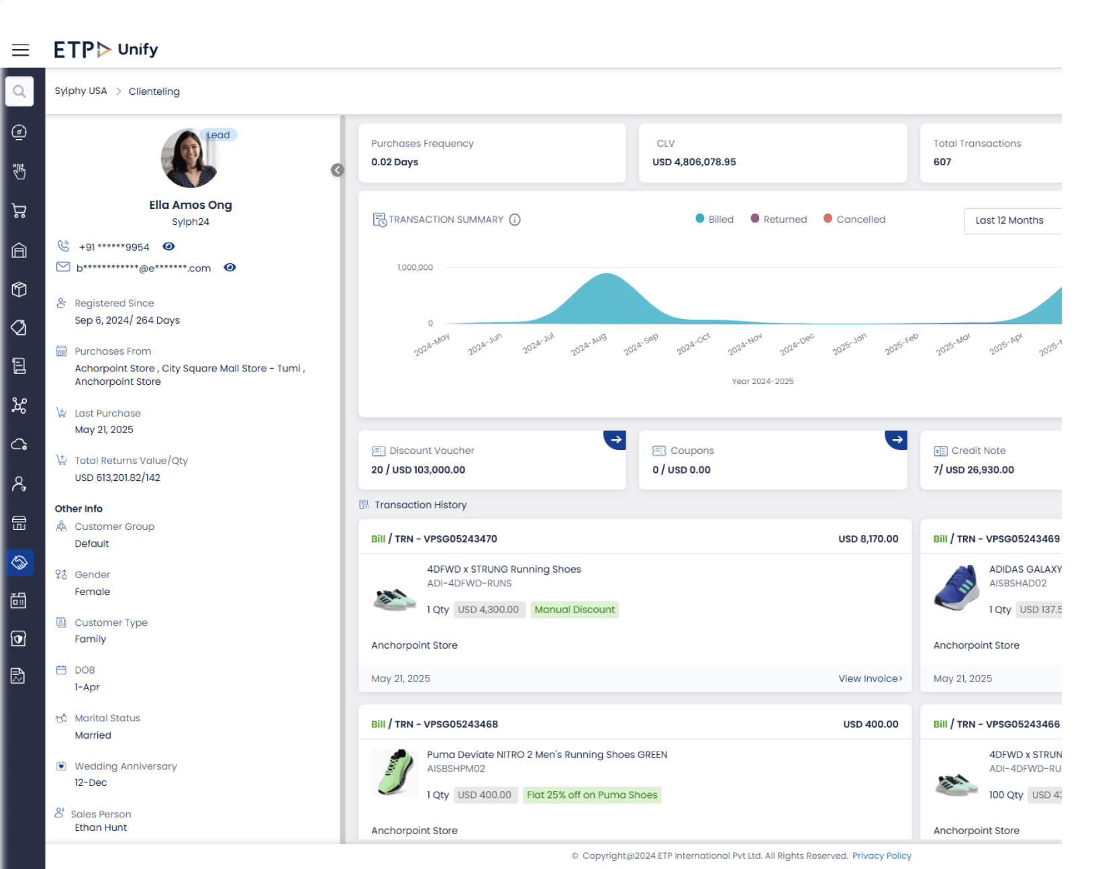Click Transaction Summary info icon
The height and width of the screenshot is (869, 1094).
tap(515, 220)
